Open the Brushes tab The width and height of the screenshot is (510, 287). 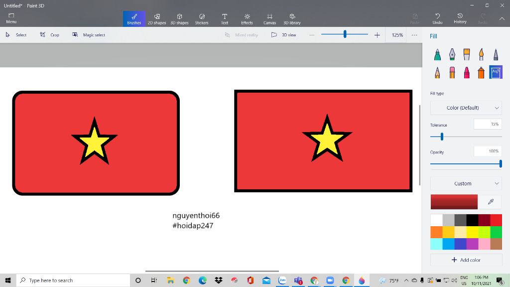pyautogui.click(x=134, y=18)
